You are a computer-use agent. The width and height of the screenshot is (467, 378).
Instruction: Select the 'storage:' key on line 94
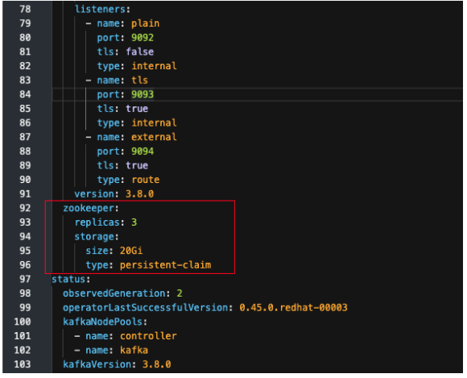pos(97,237)
